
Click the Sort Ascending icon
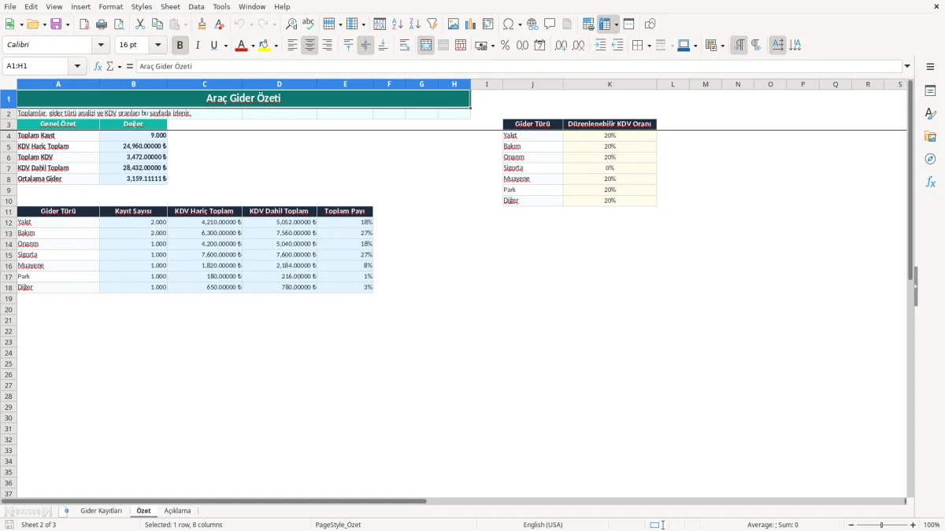tap(398, 24)
